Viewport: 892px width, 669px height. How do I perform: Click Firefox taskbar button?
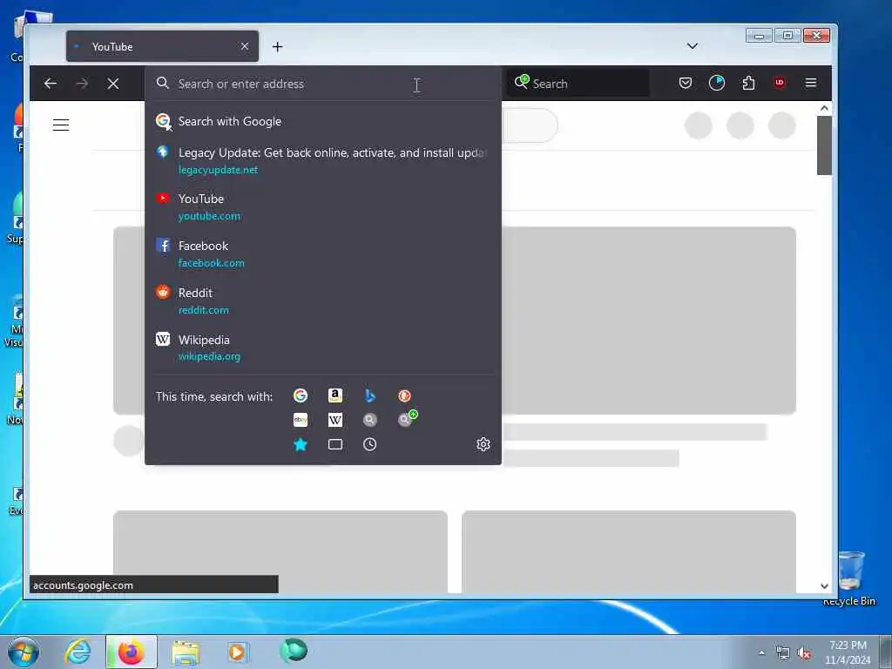pyautogui.click(x=131, y=652)
